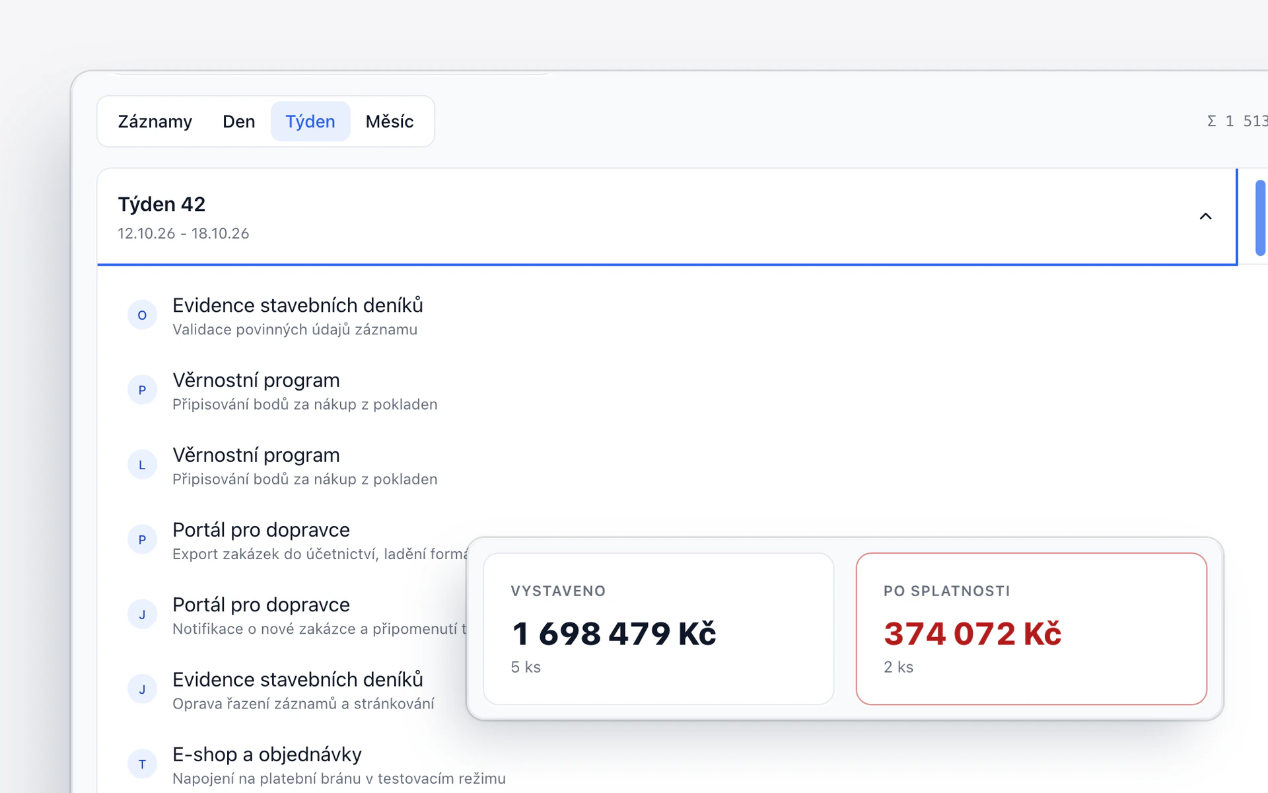Image resolution: width=1268 pixels, height=793 pixels.
Task: Click Validace povinných údajů záznamu description
Action: pyautogui.click(x=295, y=330)
